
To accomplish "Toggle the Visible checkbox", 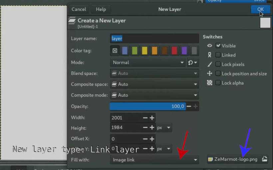I will click(218, 46).
